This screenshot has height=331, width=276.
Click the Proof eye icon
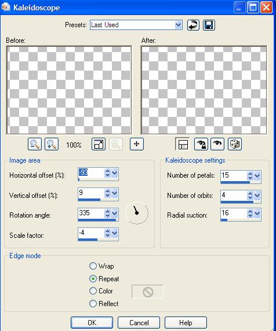coord(217,144)
